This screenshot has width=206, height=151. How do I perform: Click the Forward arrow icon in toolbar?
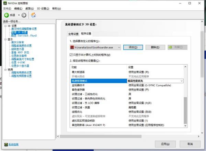pos(24,15)
